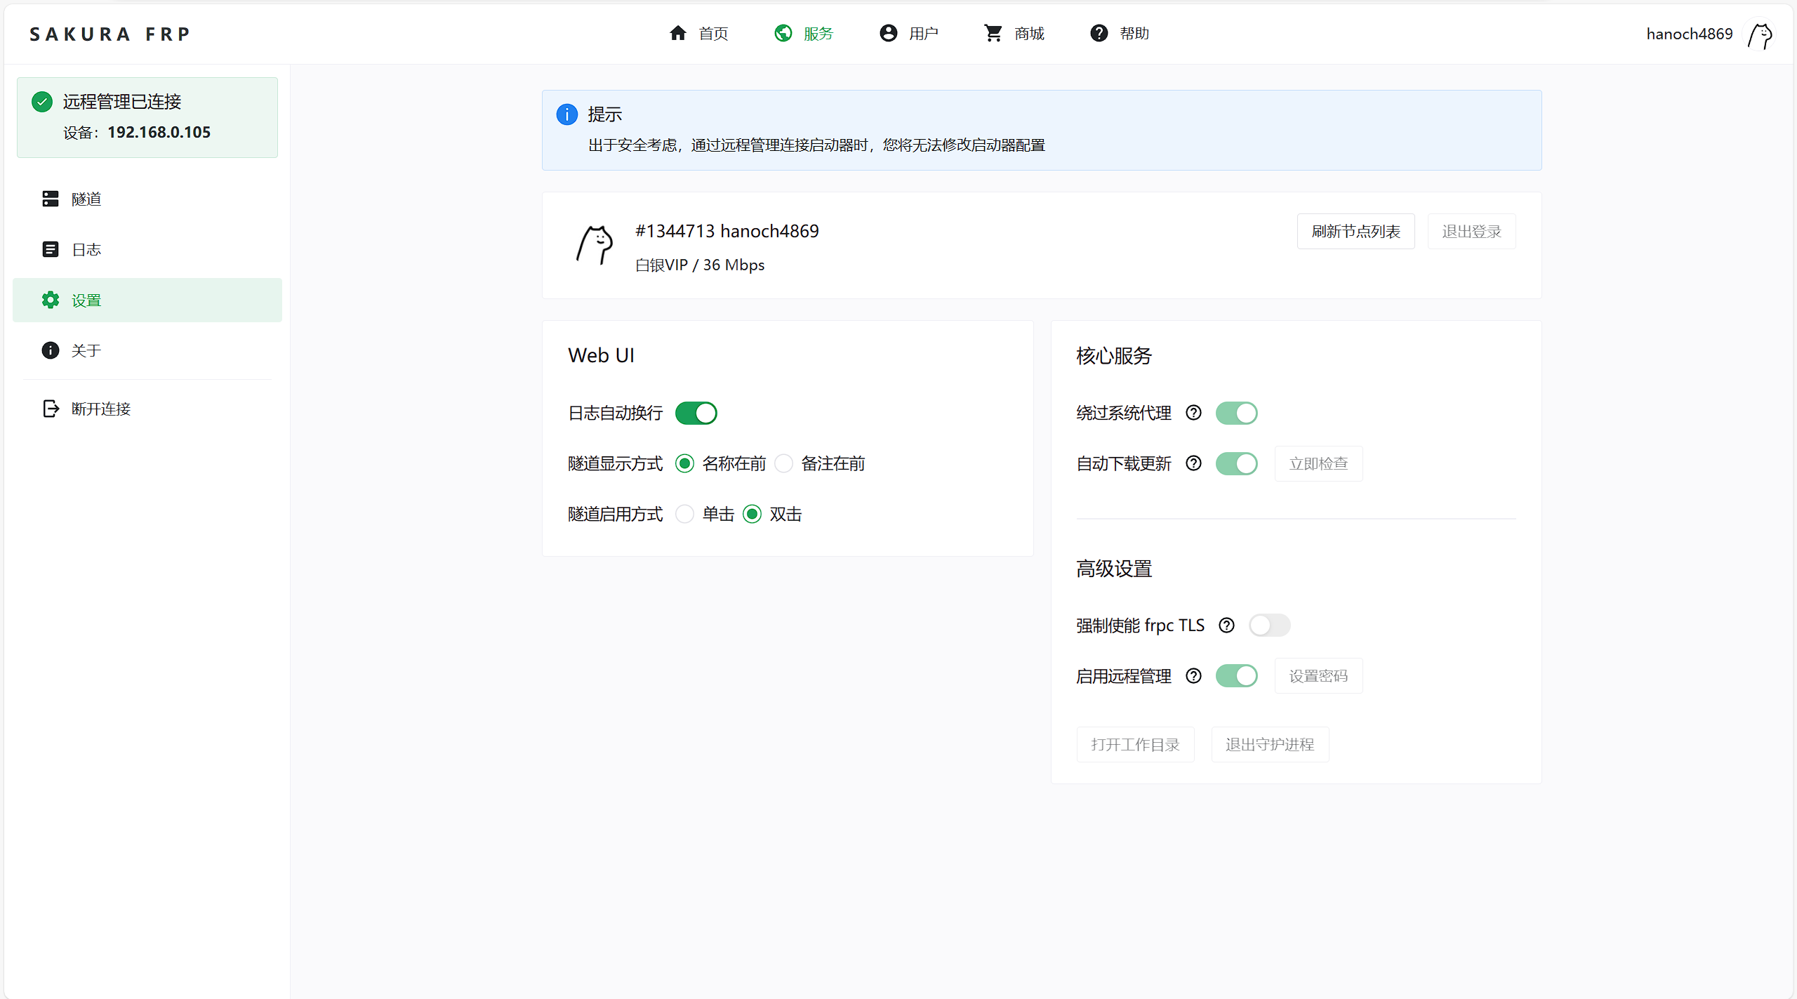
Task: Toggle off 启用远程管理
Action: 1237,675
